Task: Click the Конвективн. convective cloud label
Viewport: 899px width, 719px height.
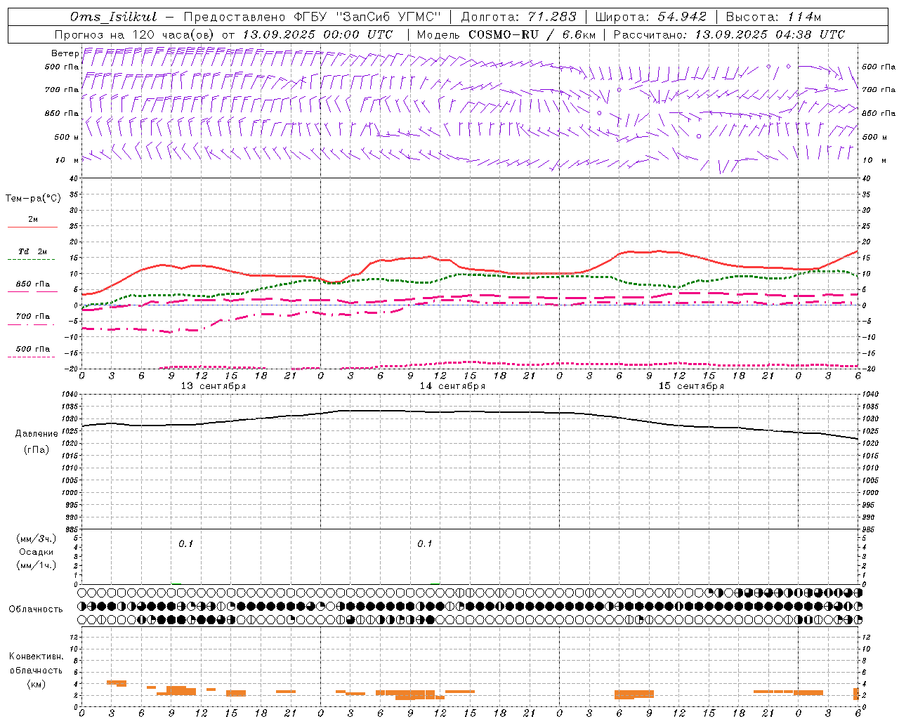Action: pos(37,657)
